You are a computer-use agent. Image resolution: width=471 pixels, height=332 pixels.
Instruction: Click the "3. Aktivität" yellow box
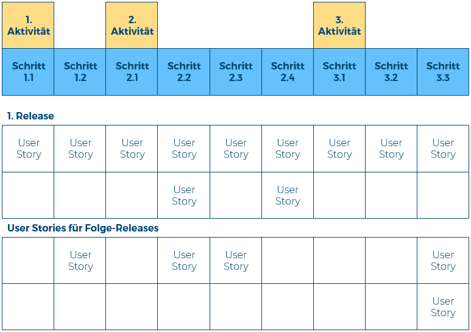339,26
